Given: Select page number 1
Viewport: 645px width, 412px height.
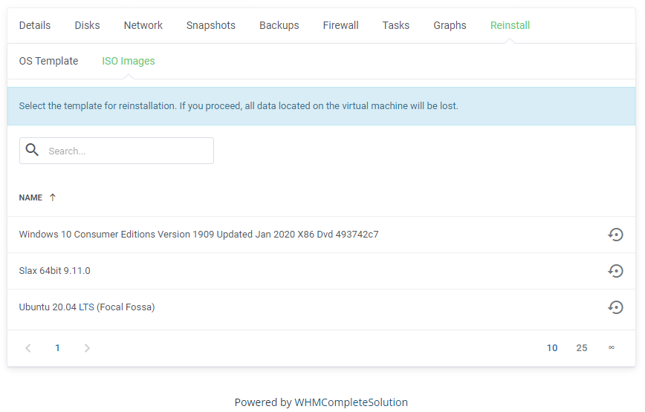Looking at the screenshot, I should click(x=58, y=348).
